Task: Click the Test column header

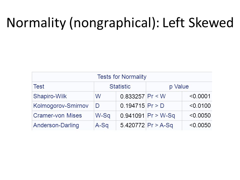Action: tap(39, 86)
